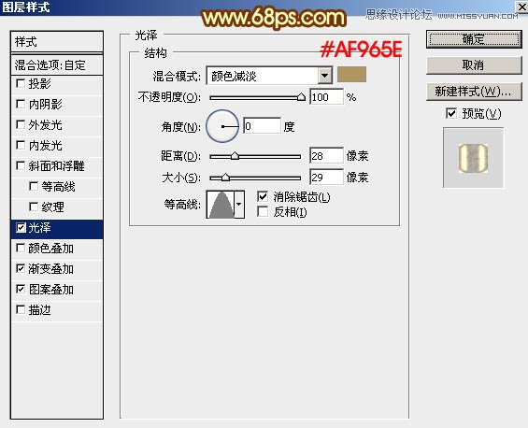Click the distance value field showing 28

click(x=326, y=155)
